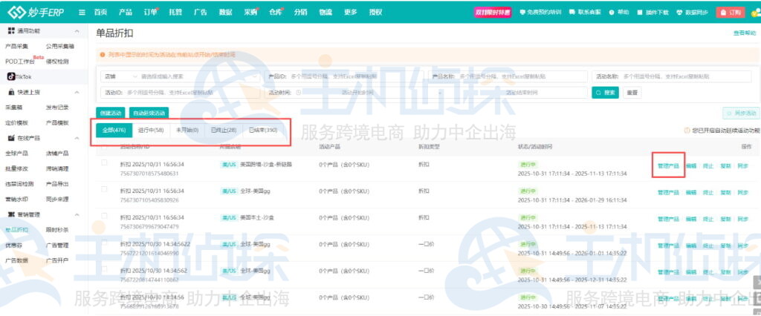Collapse the 快速上货 sidebar section
This screenshot has height=316, width=761.
coord(77,92)
